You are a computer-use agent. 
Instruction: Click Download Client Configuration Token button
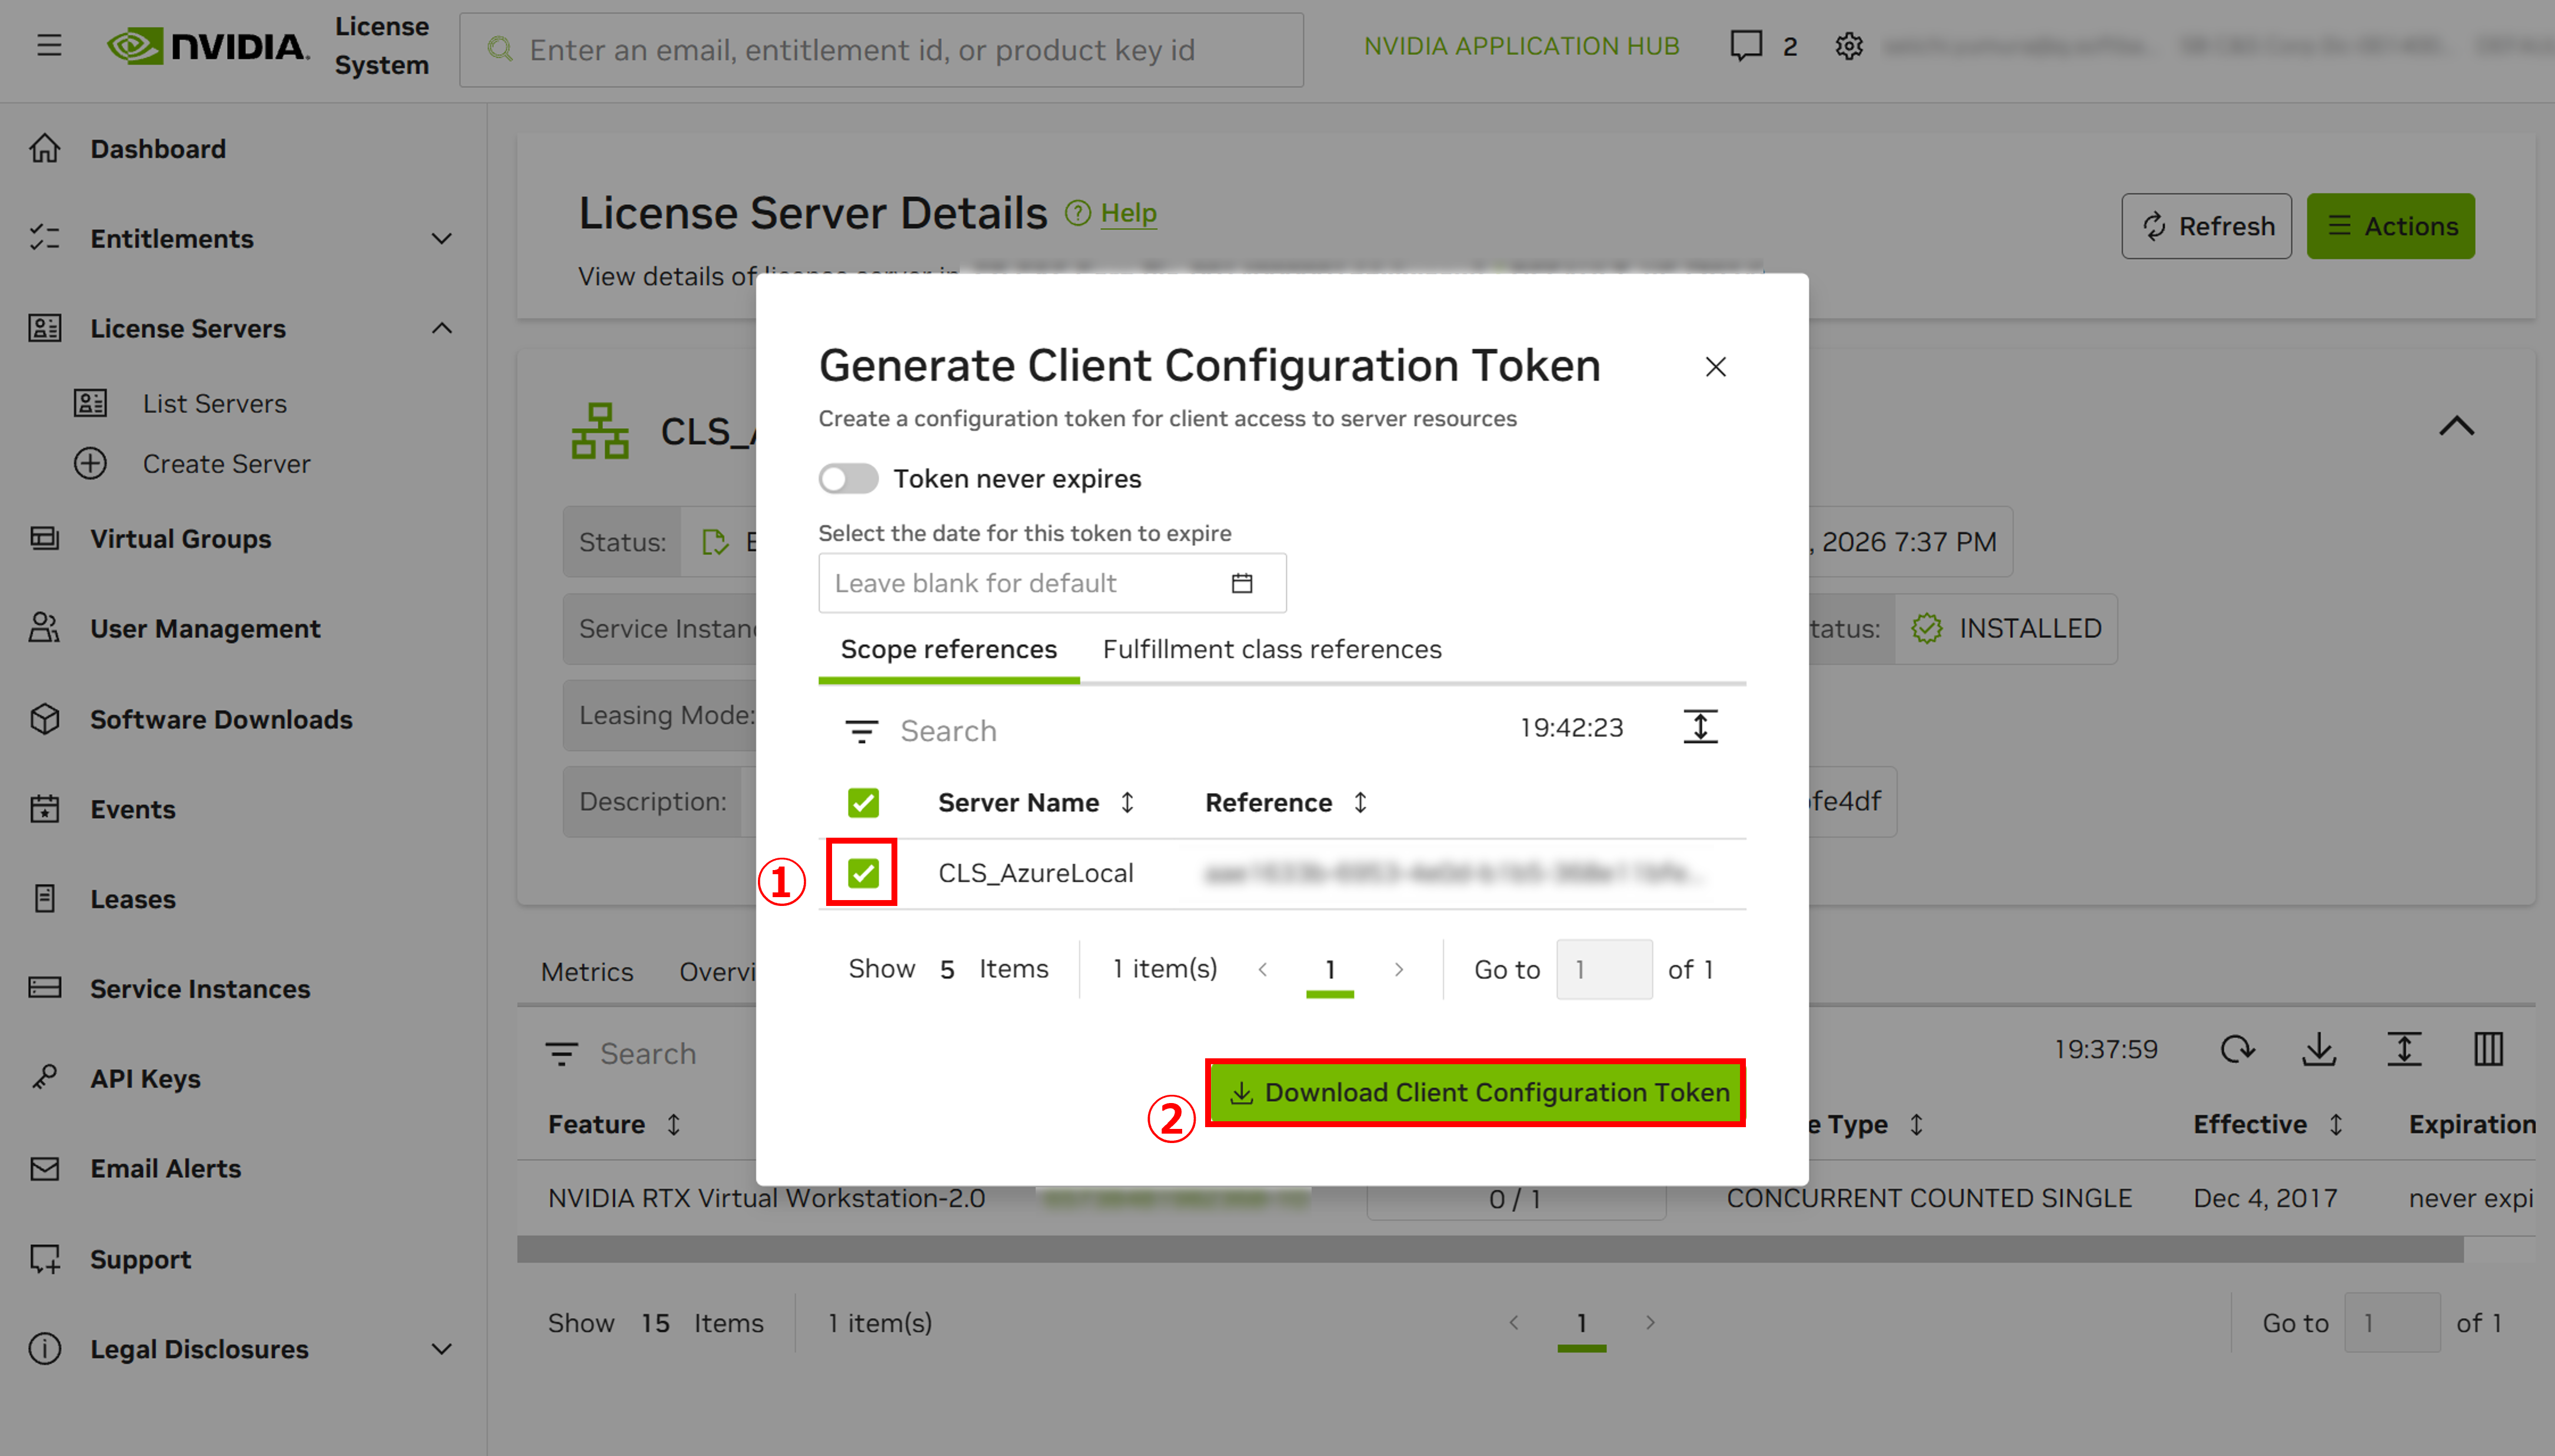pyautogui.click(x=1475, y=1093)
